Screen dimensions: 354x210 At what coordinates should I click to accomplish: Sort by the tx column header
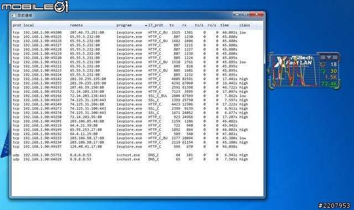[x=172, y=25]
